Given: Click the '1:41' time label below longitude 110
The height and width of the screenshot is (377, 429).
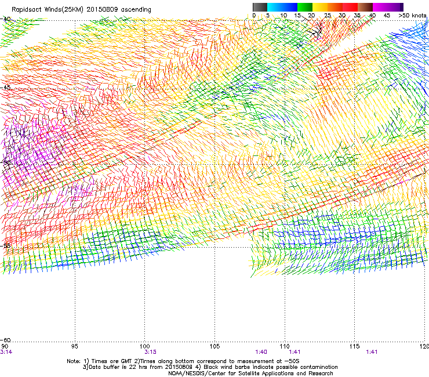Looking at the screenshot, I should click(295, 352).
